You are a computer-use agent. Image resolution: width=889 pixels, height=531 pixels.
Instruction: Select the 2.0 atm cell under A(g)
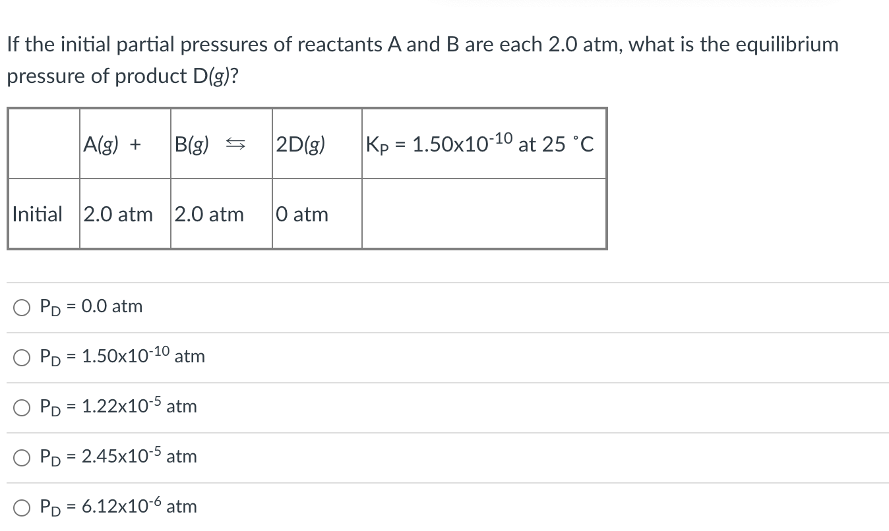tap(119, 213)
